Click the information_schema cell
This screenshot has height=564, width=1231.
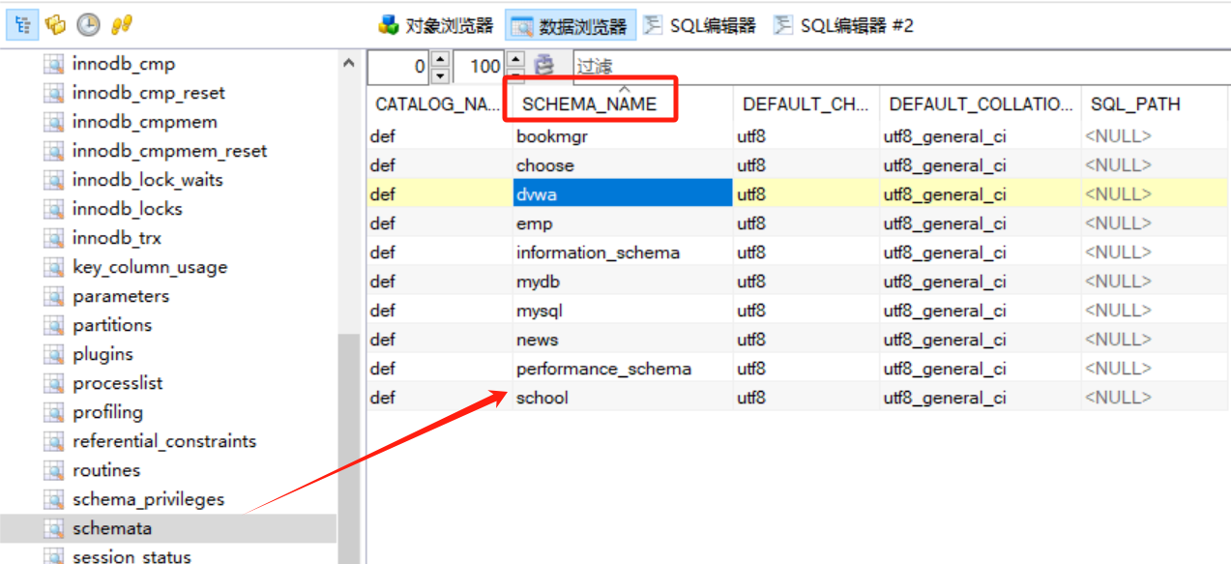[x=623, y=252]
